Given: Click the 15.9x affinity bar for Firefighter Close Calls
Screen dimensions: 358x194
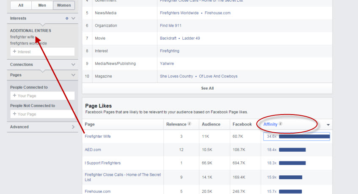Looking at the screenshot, I should 290,177.
